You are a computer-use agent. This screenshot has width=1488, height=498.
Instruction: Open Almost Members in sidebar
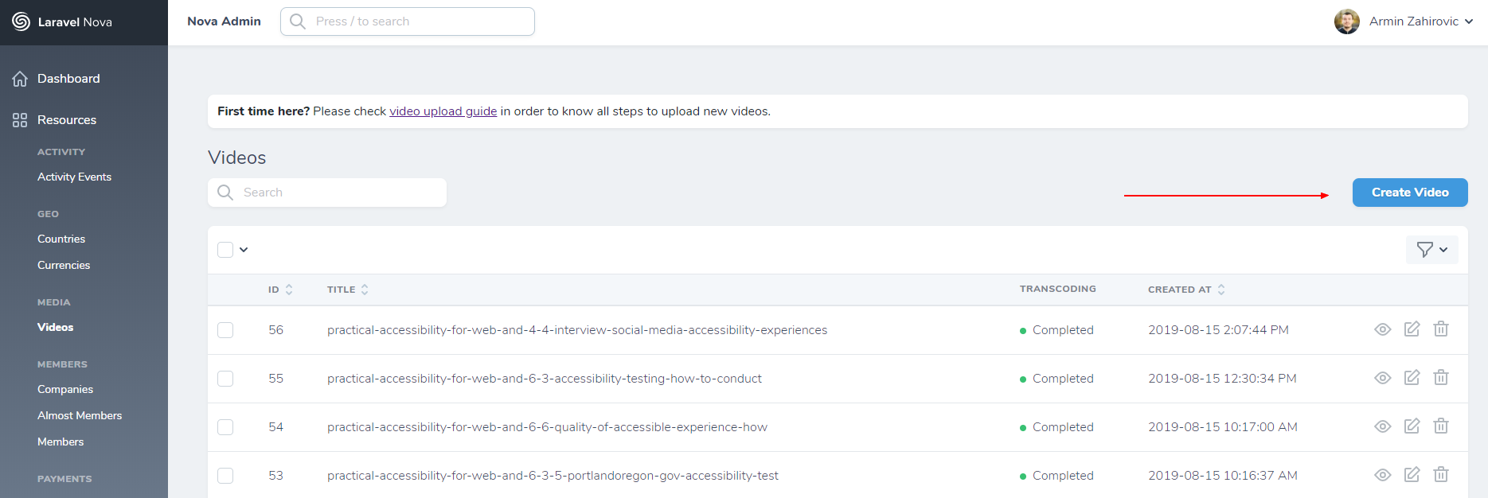coord(80,415)
